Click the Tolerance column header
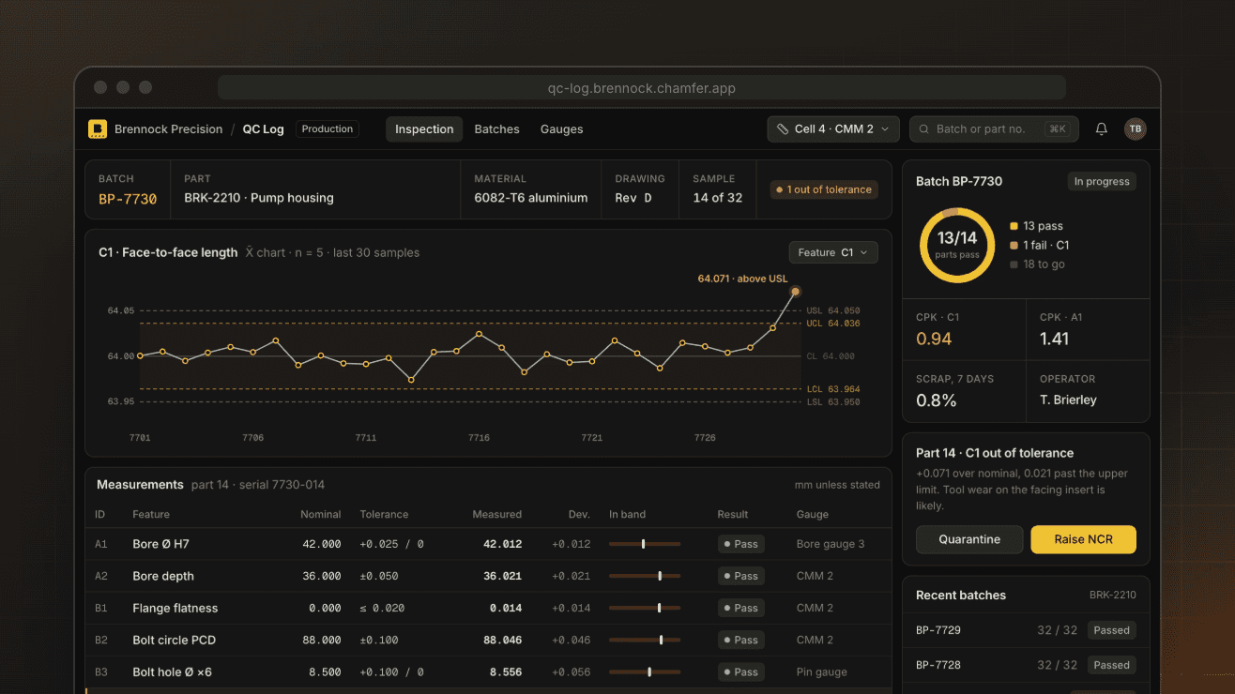The width and height of the screenshot is (1235, 694). (x=384, y=514)
